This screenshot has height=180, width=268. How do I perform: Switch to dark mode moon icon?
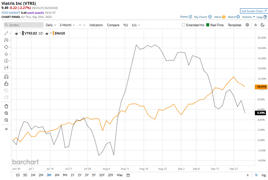point(262,25)
